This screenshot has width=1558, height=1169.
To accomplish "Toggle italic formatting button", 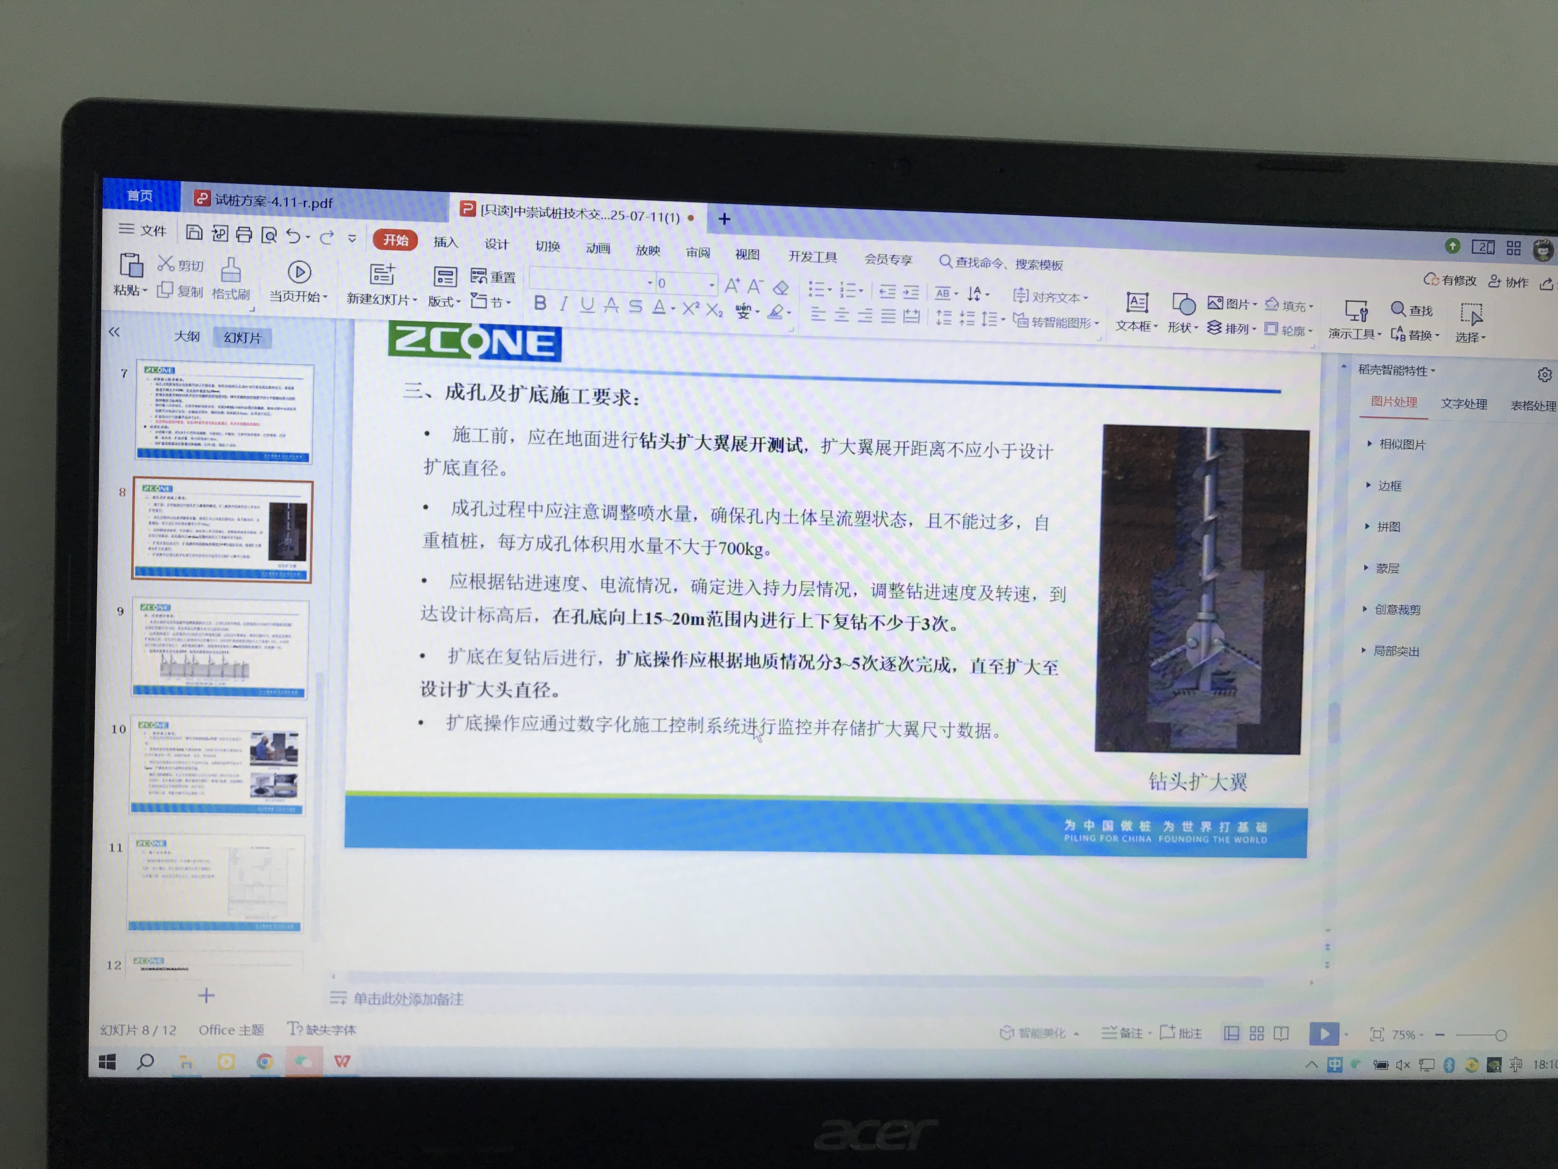I will click(563, 304).
